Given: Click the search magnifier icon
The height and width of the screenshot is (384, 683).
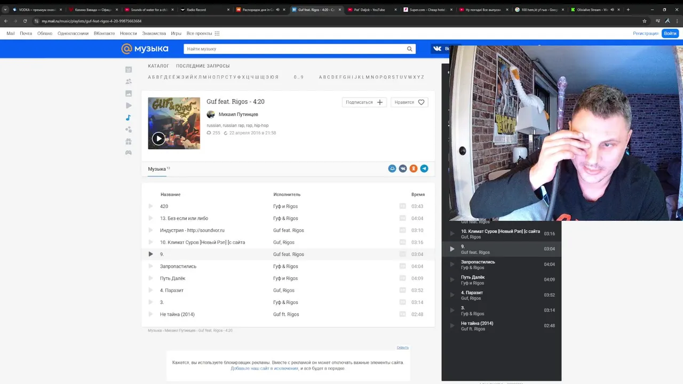Looking at the screenshot, I should click(410, 49).
